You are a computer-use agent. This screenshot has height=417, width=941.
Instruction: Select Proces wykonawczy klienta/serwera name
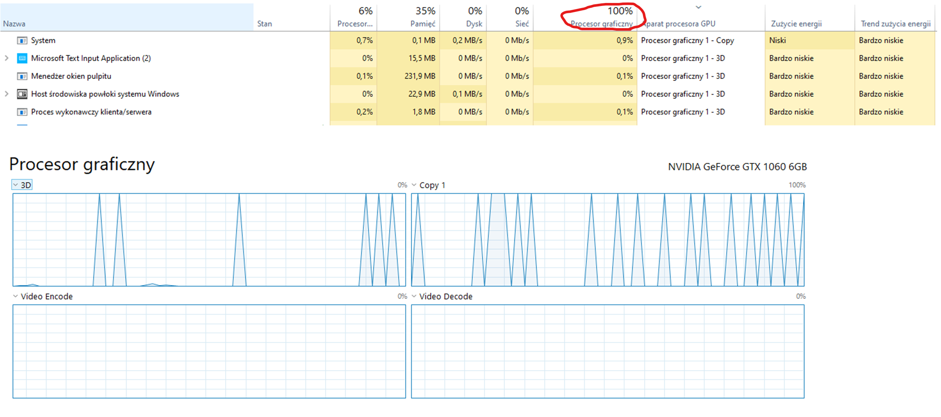tap(91, 112)
